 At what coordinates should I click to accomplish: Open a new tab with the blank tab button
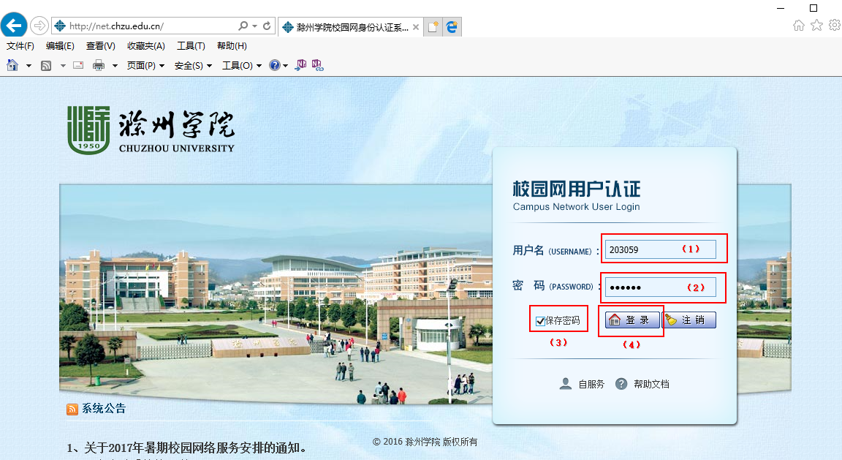[x=433, y=27]
